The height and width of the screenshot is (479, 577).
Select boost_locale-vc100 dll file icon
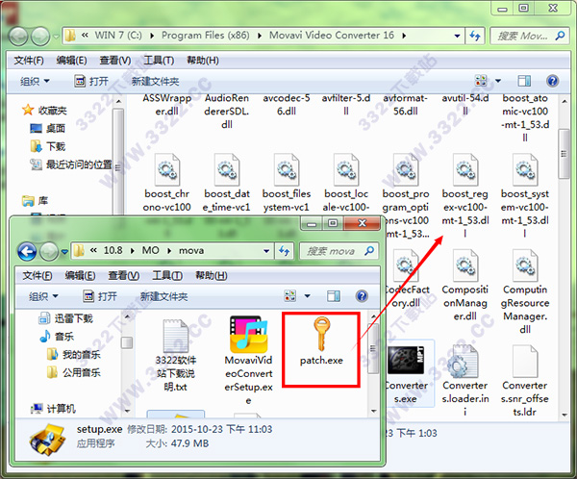click(346, 169)
